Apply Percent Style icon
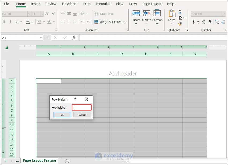Viewport: 228px width, 165px height. point(204,22)
